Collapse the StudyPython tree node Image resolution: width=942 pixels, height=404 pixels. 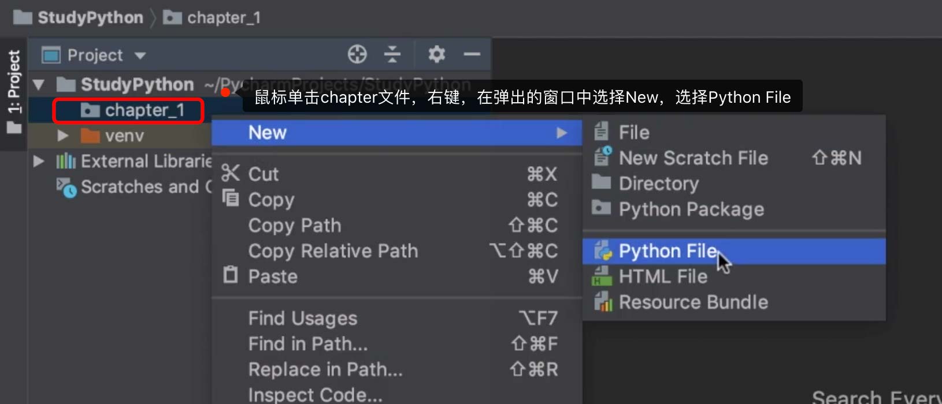(x=39, y=84)
